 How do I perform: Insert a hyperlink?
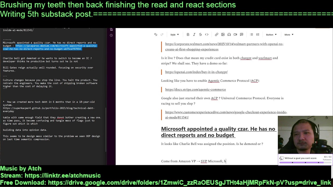(216, 35)
